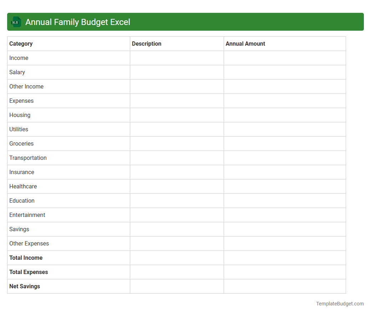
Task: Click the Savings row label
Action: (x=19, y=229)
